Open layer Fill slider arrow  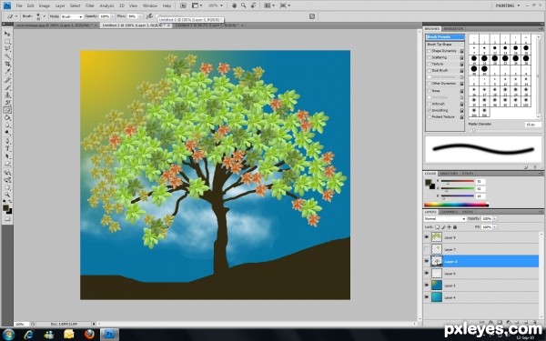coord(495,226)
